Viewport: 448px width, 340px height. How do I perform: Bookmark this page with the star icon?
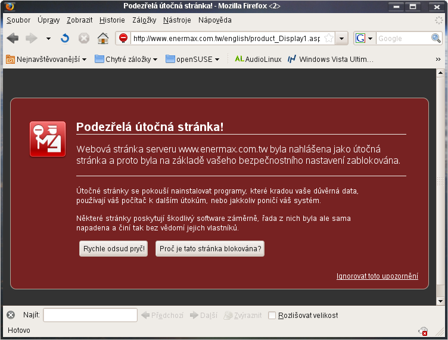coord(329,38)
